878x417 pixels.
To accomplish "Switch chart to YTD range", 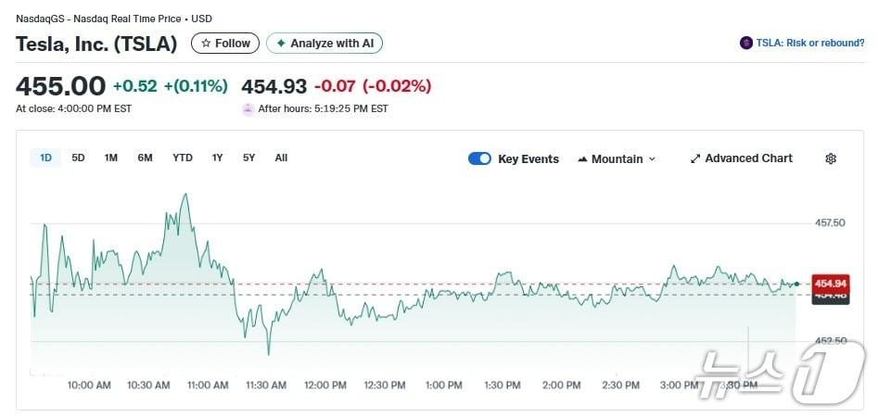I will [x=183, y=158].
